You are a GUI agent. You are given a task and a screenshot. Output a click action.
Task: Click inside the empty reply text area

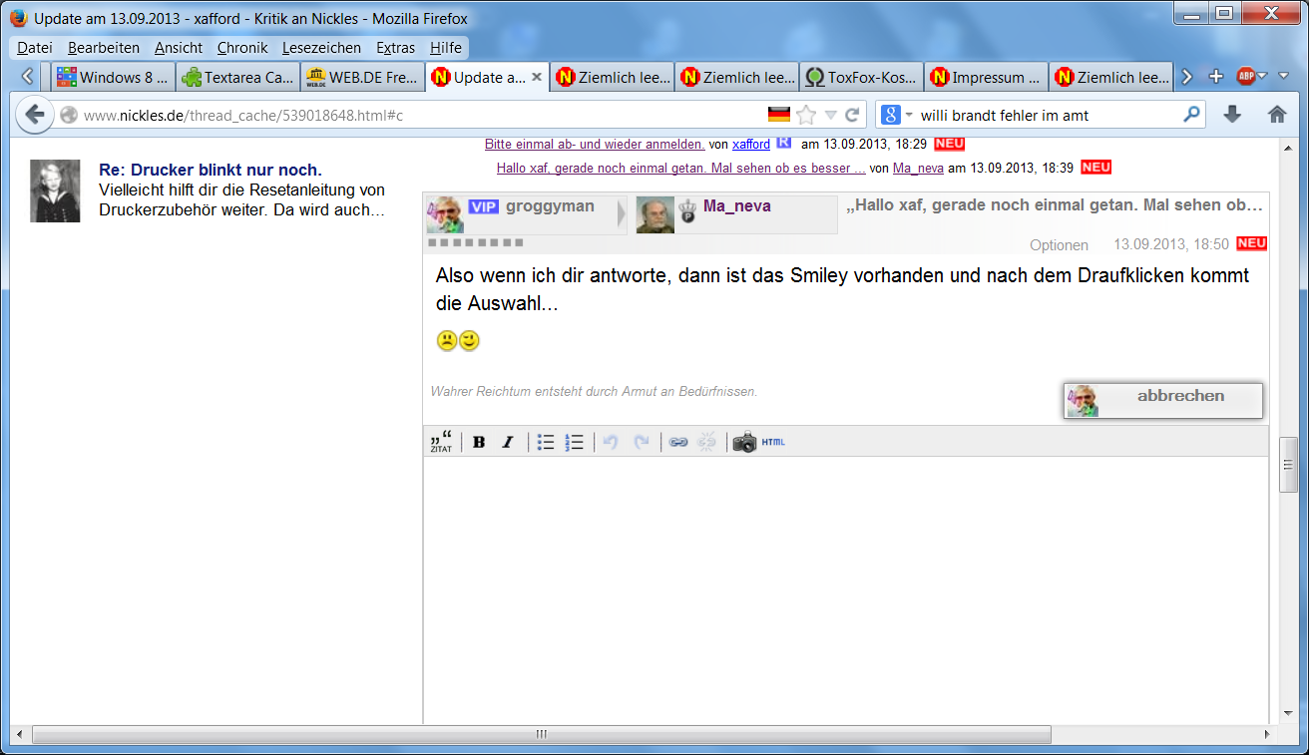[x=845, y=588]
